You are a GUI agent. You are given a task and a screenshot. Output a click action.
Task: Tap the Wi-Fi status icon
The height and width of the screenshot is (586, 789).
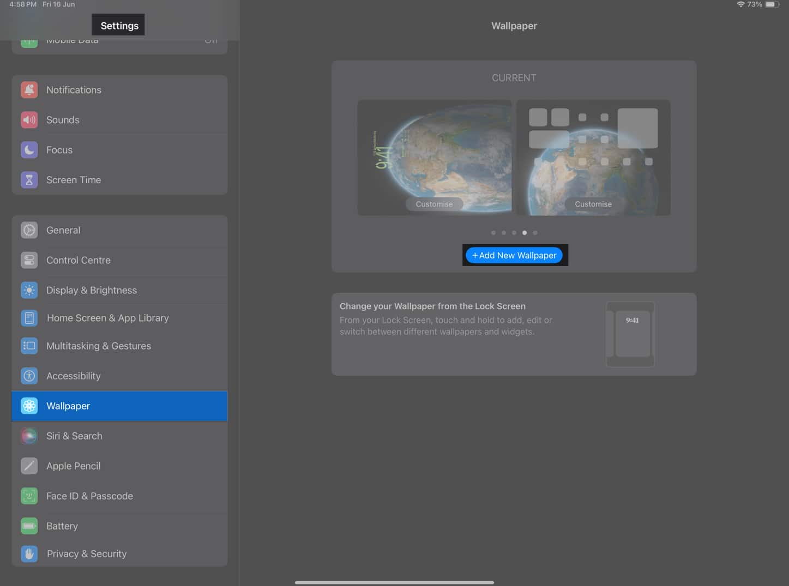(x=740, y=4)
